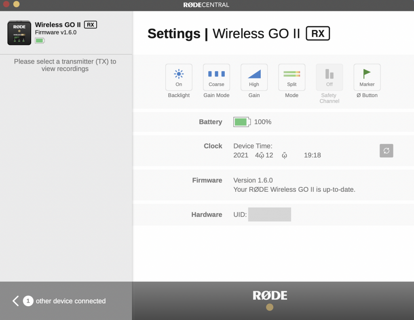Toggle the Split recording Mode button
The image size is (414, 320).
292,77
